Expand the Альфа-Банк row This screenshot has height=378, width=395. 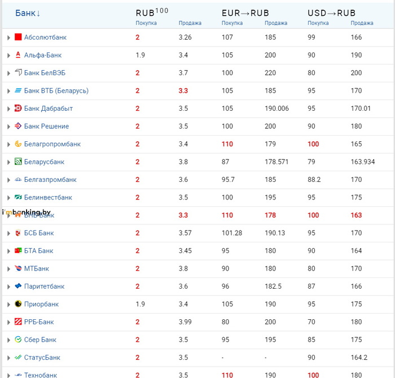(x=8, y=55)
